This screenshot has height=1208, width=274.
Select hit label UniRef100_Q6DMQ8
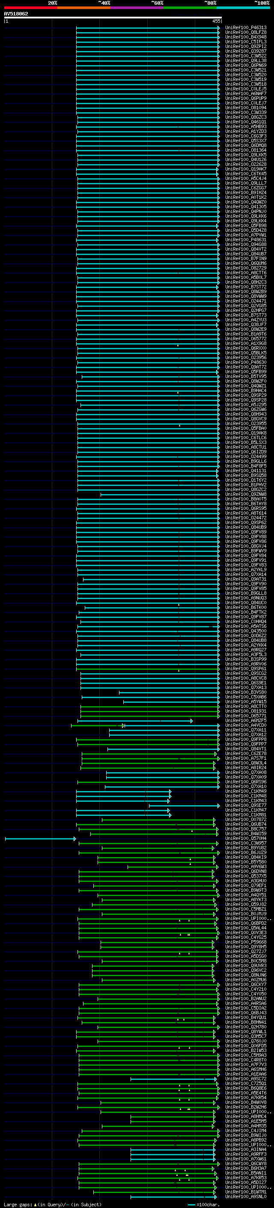point(245,145)
